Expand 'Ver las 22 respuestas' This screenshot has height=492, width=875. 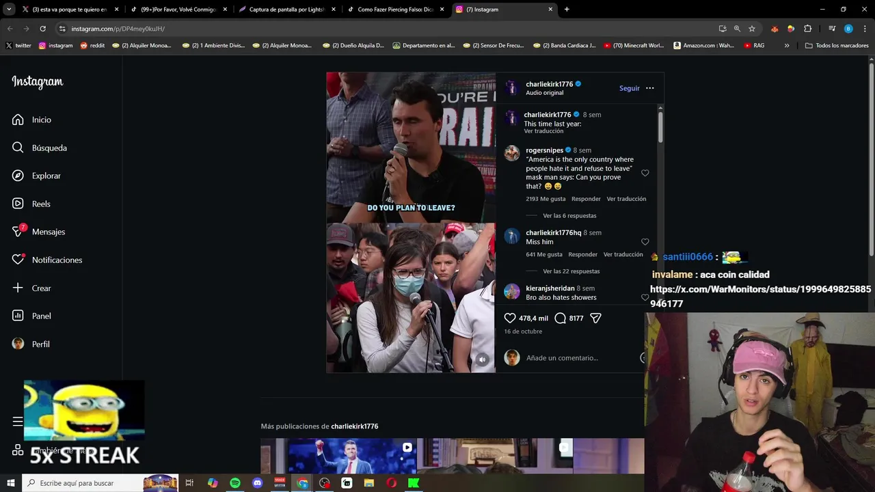pyautogui.click(x=571, y=271)
